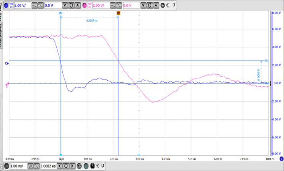Click channel 1 offset field 0.0 V
Viewport: 284px width, 171px height.
(53, 6)
